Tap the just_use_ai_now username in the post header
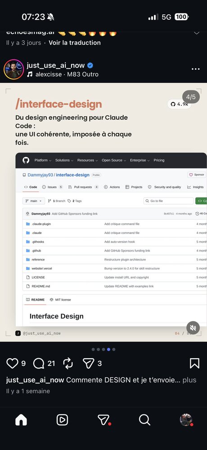Viewport: 207px width, 450px height. (x=56, y=65)
